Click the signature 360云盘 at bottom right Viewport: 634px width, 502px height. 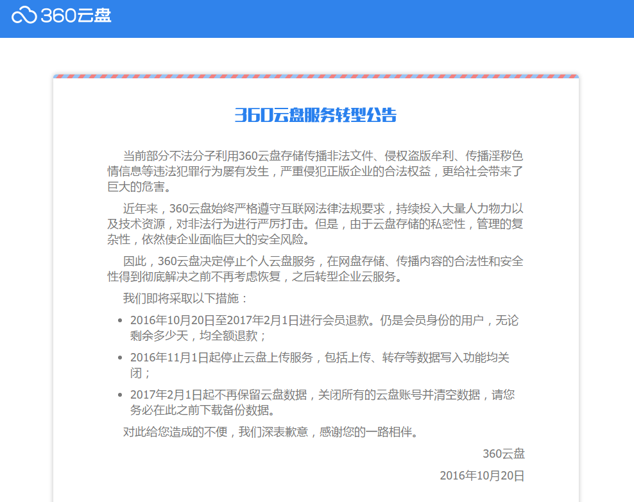tap(504, 453)
